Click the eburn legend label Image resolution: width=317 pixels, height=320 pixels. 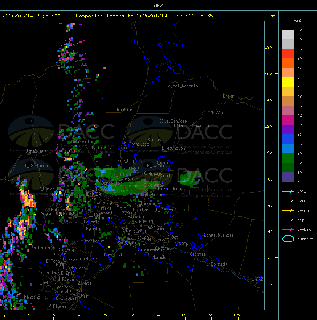(x=303, y=211)
